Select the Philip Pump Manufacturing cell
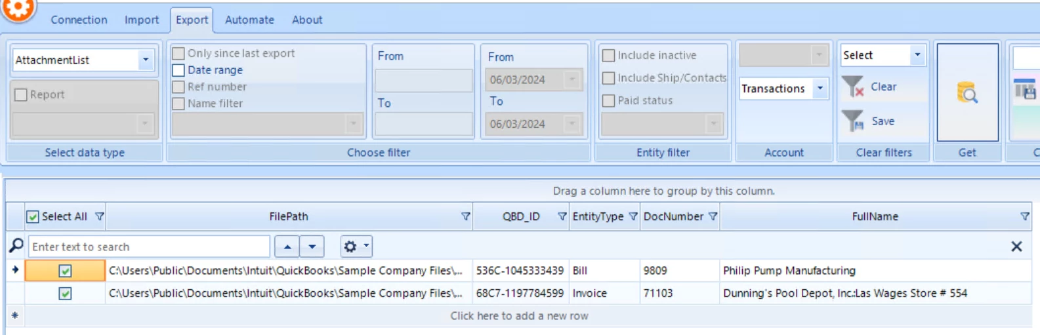The width and height of the screenshot is (1040, 335). tap(875, 271)
